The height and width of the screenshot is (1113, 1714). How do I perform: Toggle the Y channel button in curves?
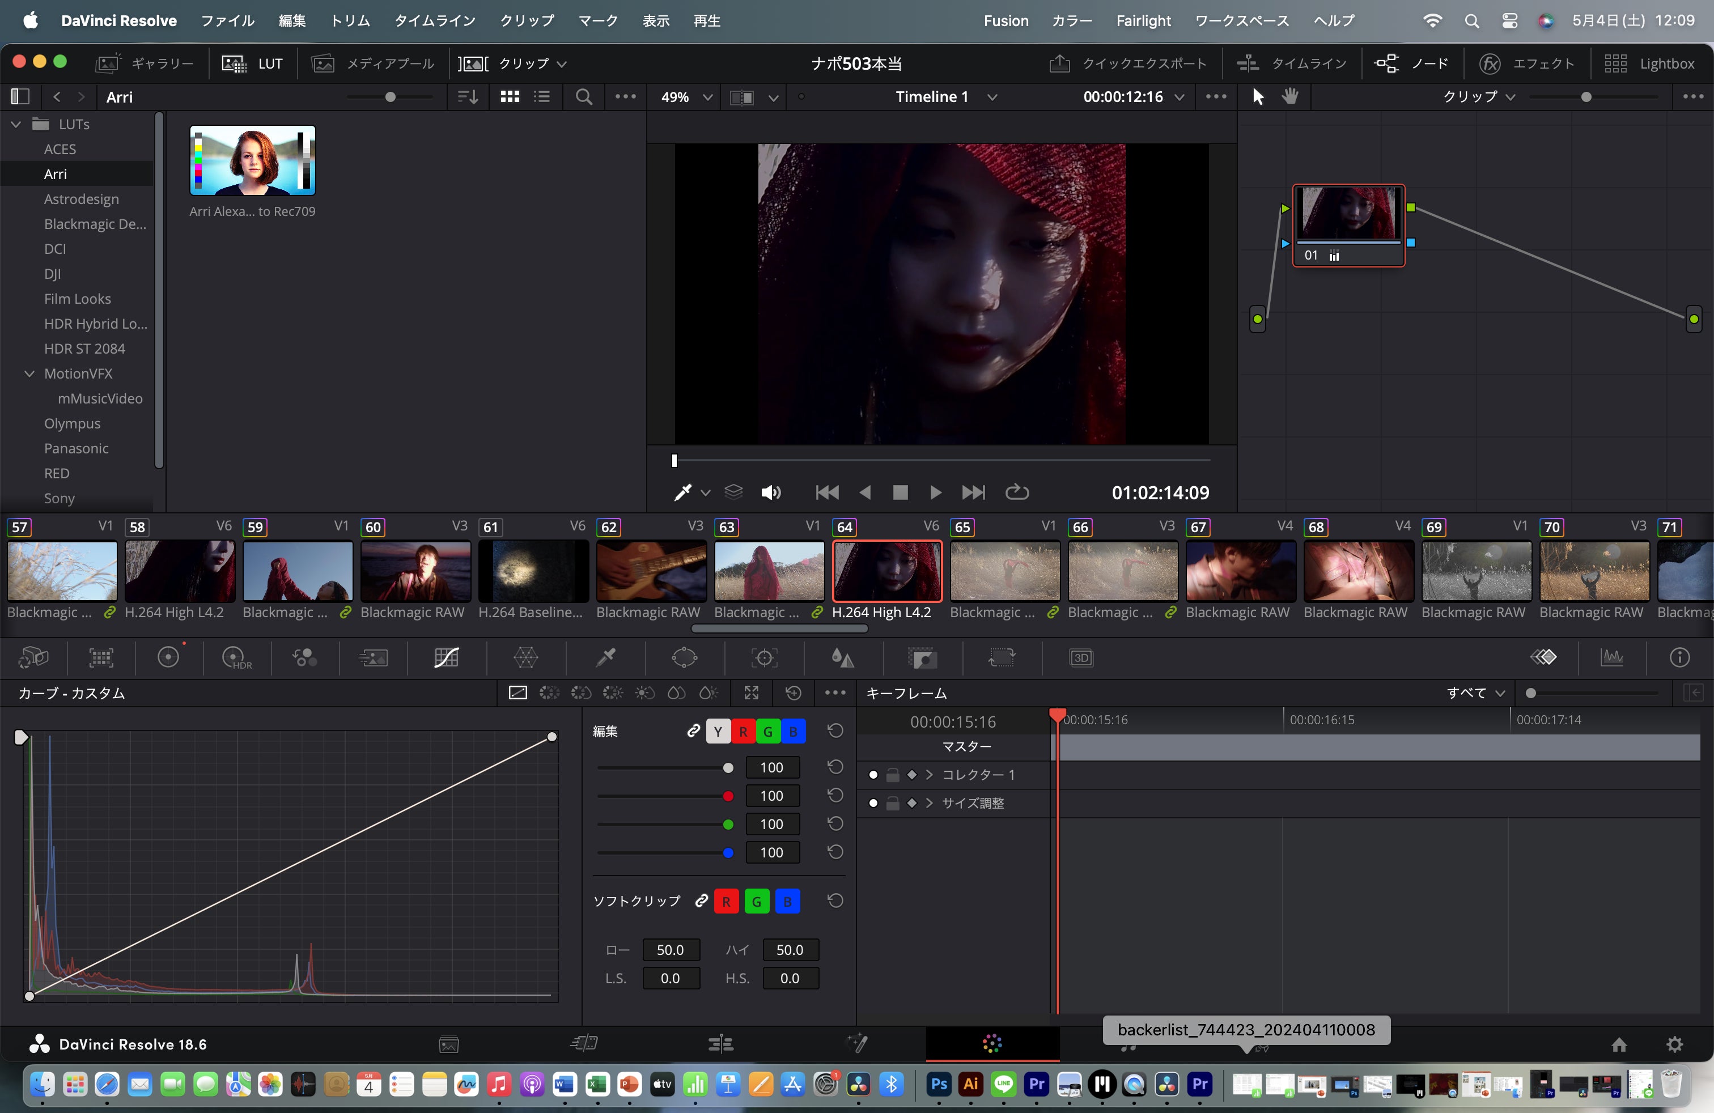pyautogui.click(x=718, y=732)
